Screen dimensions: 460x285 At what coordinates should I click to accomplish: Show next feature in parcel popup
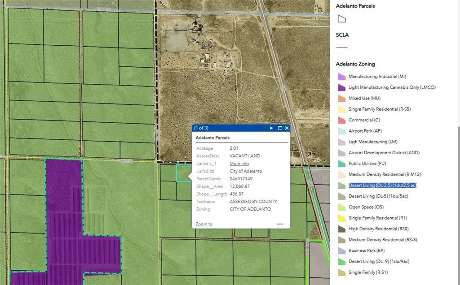tap(271, 128)
